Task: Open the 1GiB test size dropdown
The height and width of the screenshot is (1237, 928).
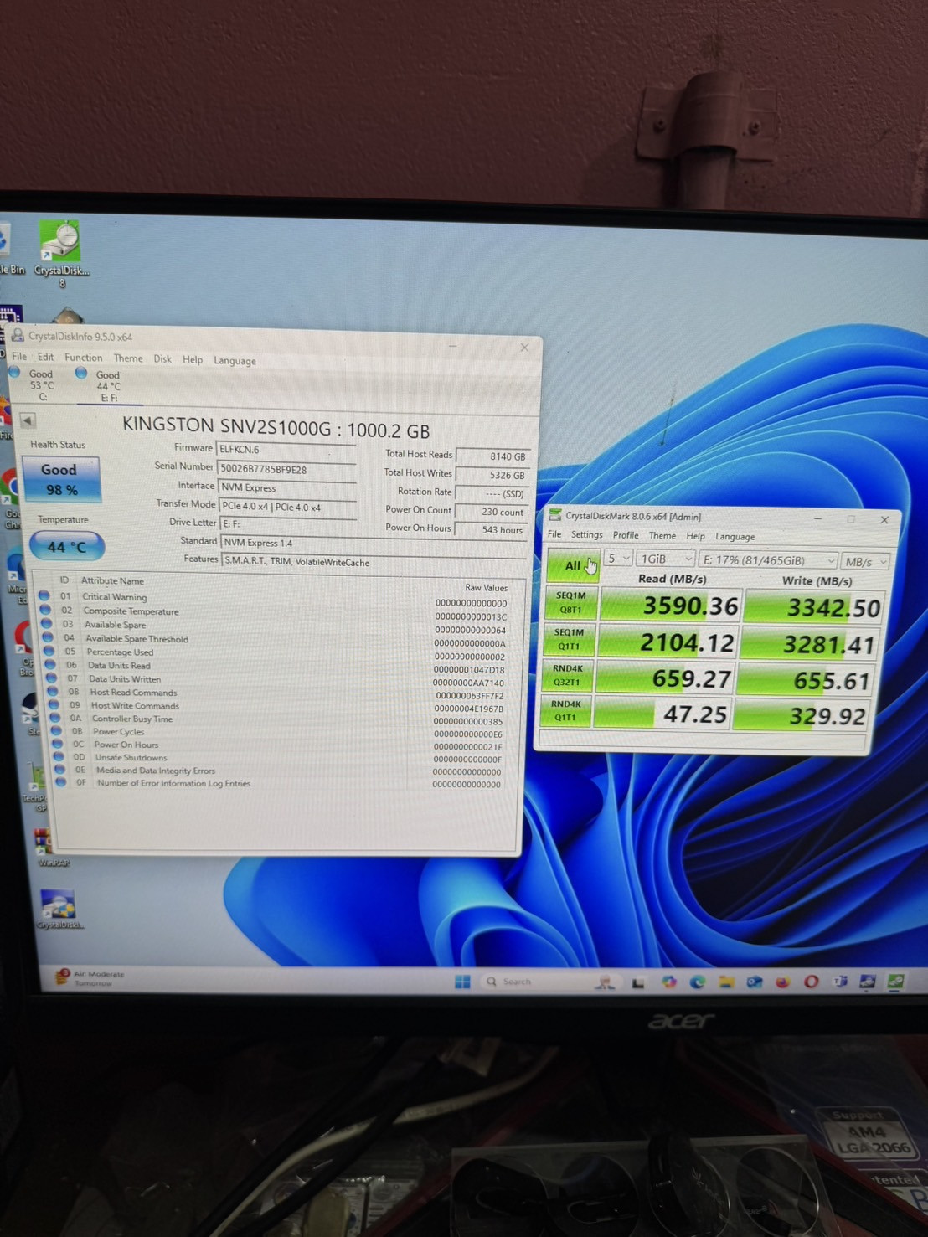Action: pos(666,559)
